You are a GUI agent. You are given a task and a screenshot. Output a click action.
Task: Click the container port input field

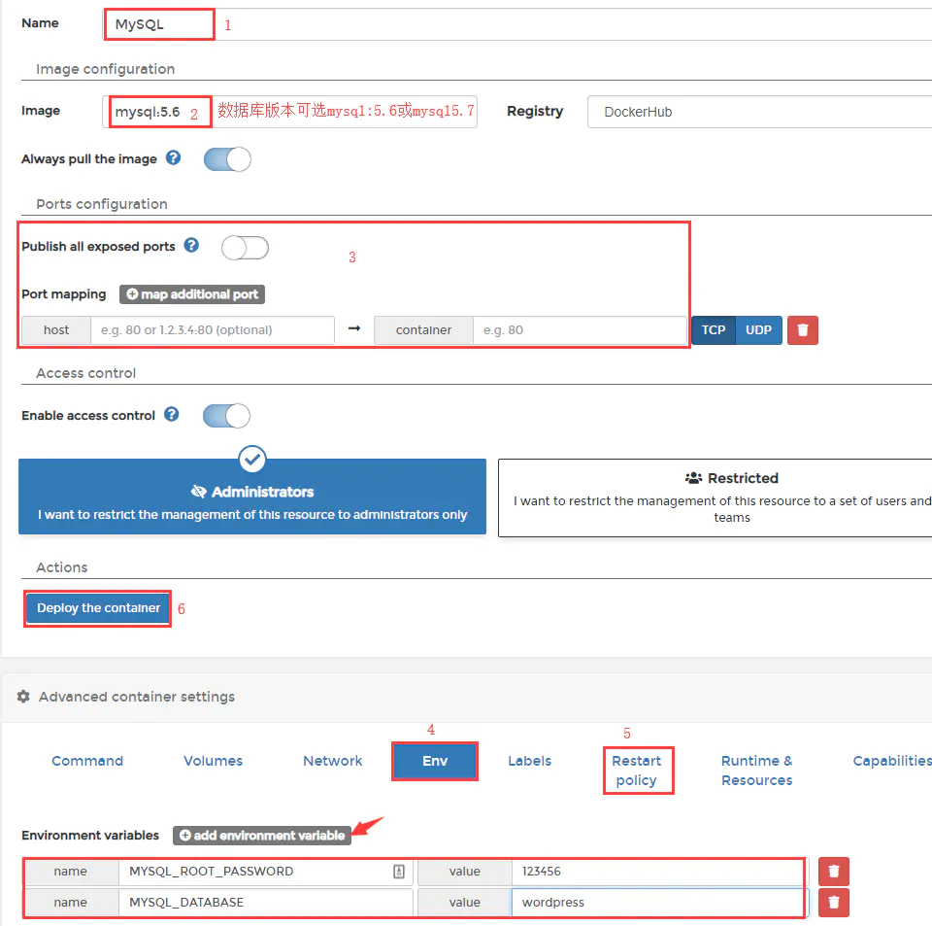click(579, 330)
